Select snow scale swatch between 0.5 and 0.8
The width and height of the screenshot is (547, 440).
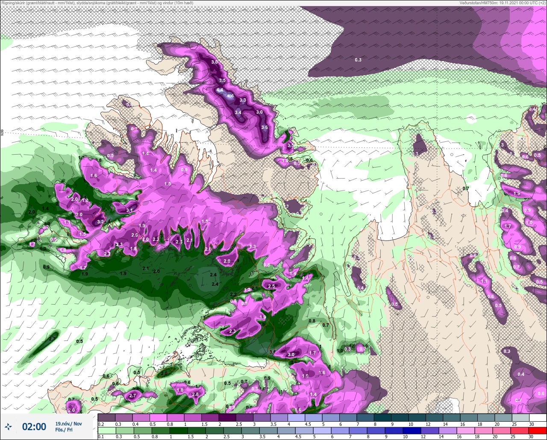pyautogui.click(x=159, y=417)
